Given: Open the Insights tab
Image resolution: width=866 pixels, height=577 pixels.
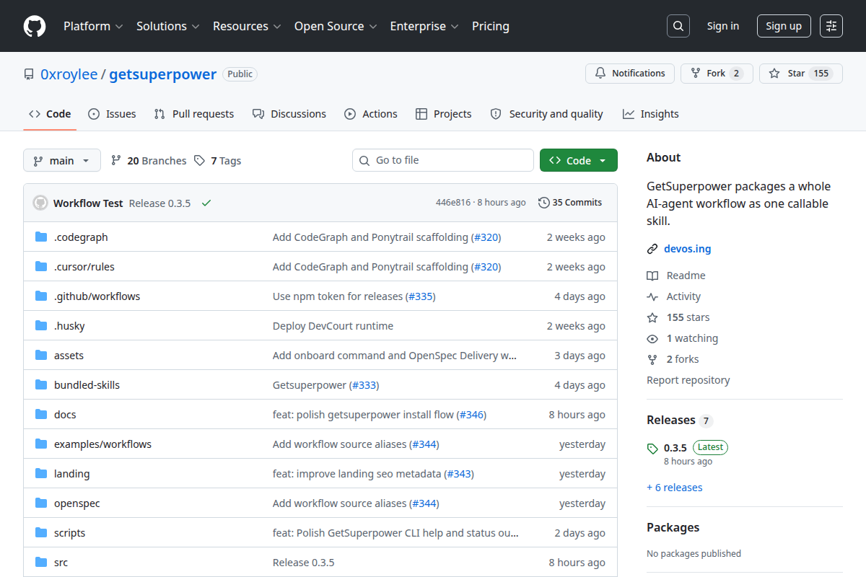Looking at the screenshot, I should (651, 114).
